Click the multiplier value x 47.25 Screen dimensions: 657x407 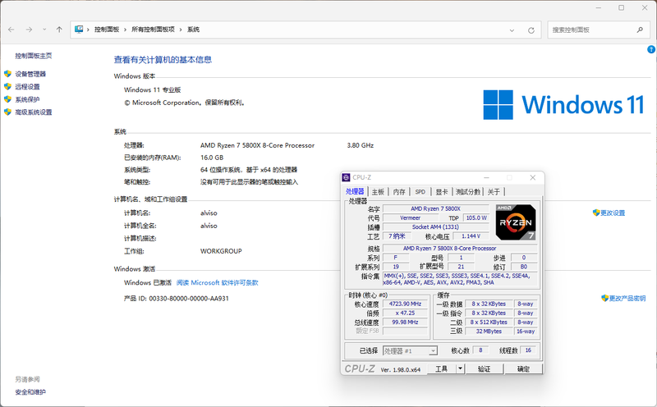pyautogui.click(x=405, y=313)
